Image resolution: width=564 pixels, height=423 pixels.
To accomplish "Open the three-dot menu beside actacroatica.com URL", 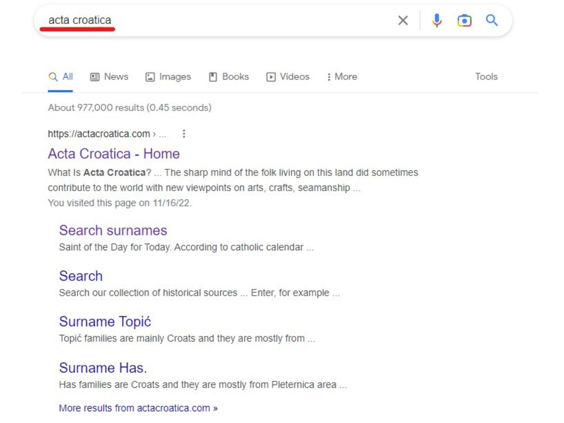I will point(184,134).
